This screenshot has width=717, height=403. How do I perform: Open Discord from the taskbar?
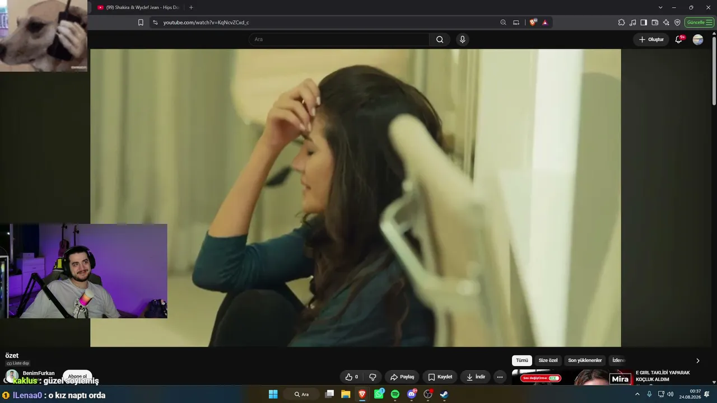pyautogui.click(x=412, y=394)
